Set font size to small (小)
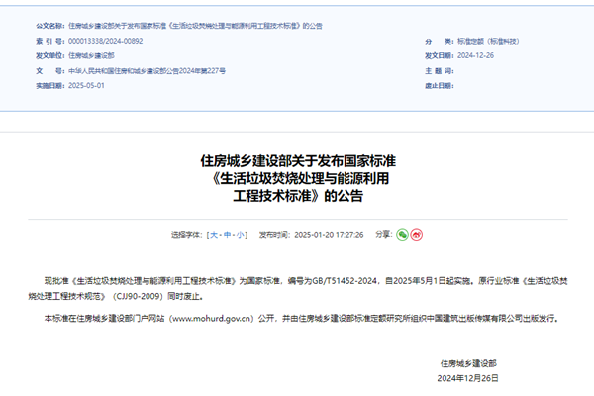This screenshot has height=396, width=594. (x=241, y=235)
